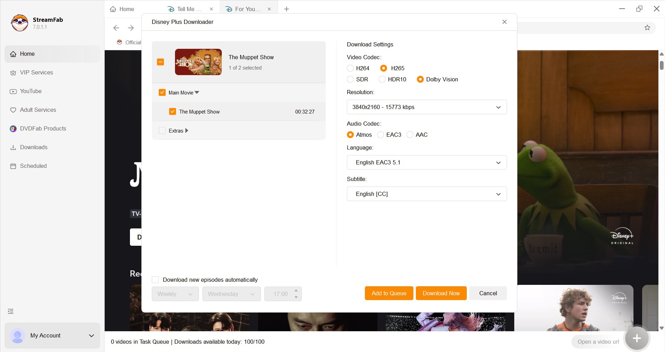Select the For You browser tab
665x352 pixels.
tap(247, 9)
